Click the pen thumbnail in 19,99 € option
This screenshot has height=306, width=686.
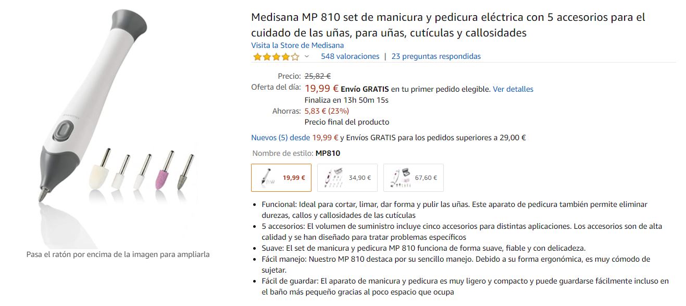pos(268,178)
